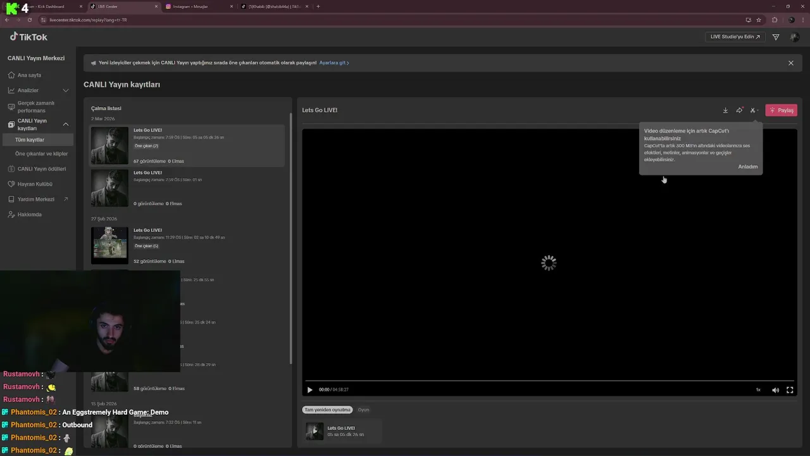Viewport: 810px width, 456px height.
Task: Click the share arrow icon with red dot
Action: tap(739, 110)
